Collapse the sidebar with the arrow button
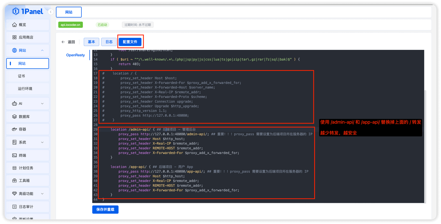The width and height of the screenshot is (441, 224). [51, 12]
